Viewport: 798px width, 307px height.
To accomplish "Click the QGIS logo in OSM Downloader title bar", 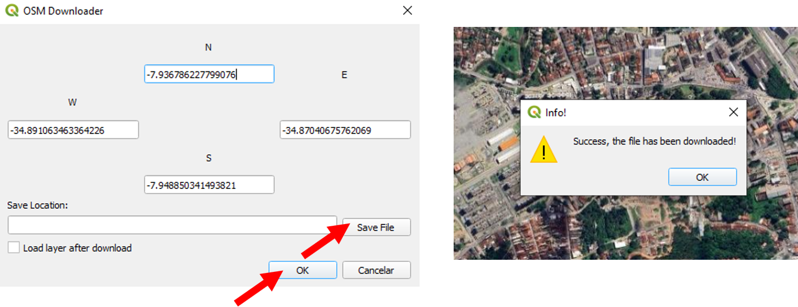I will (x=12, y=10).
